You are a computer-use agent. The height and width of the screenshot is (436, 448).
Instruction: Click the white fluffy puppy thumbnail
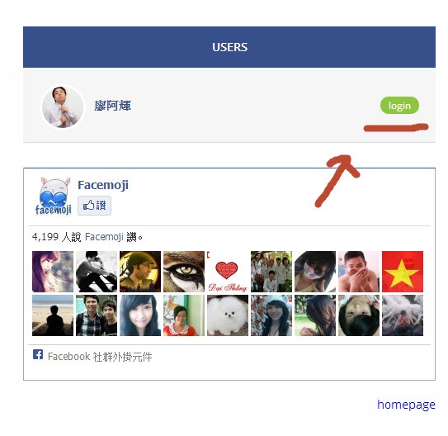[x=228, y=315]
